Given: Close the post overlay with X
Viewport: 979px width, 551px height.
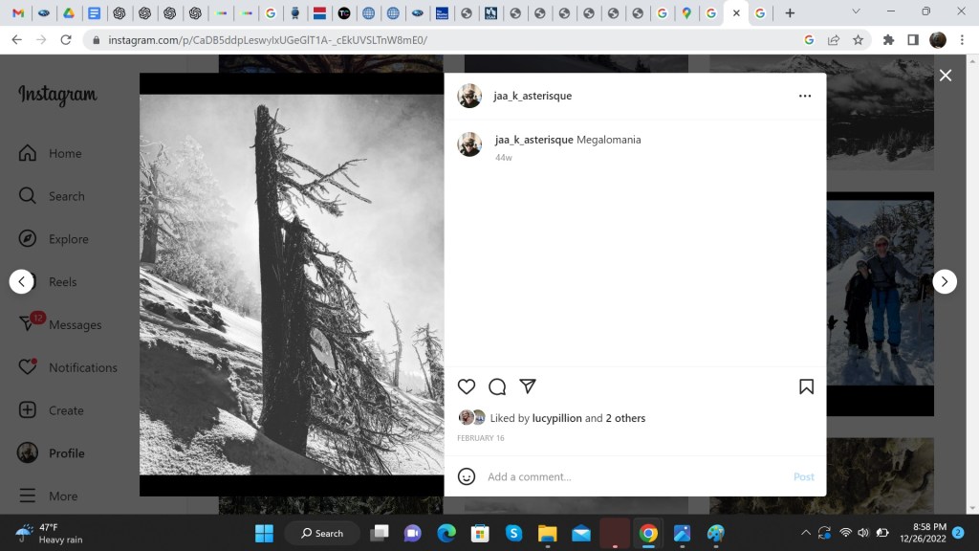Looking at the screenshot, I should coord(946,76).
